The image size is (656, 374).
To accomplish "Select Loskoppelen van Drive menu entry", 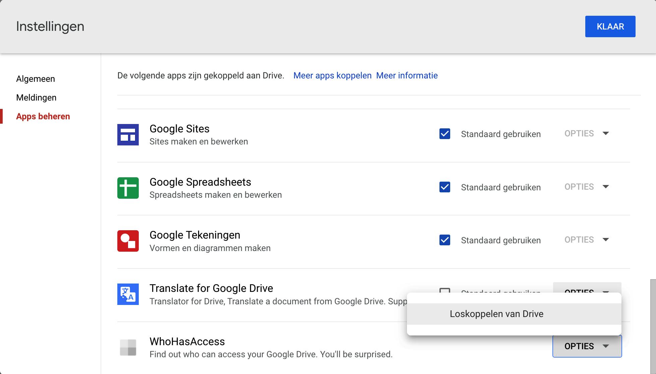I will (496, 314).
